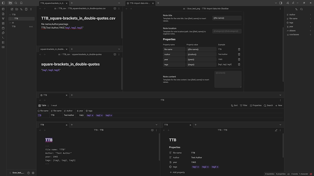This screenshot has height=176, width=314.
Task: Switch to TTB_square-brackets_in_d... tab
Action: (x=52, y=3)
